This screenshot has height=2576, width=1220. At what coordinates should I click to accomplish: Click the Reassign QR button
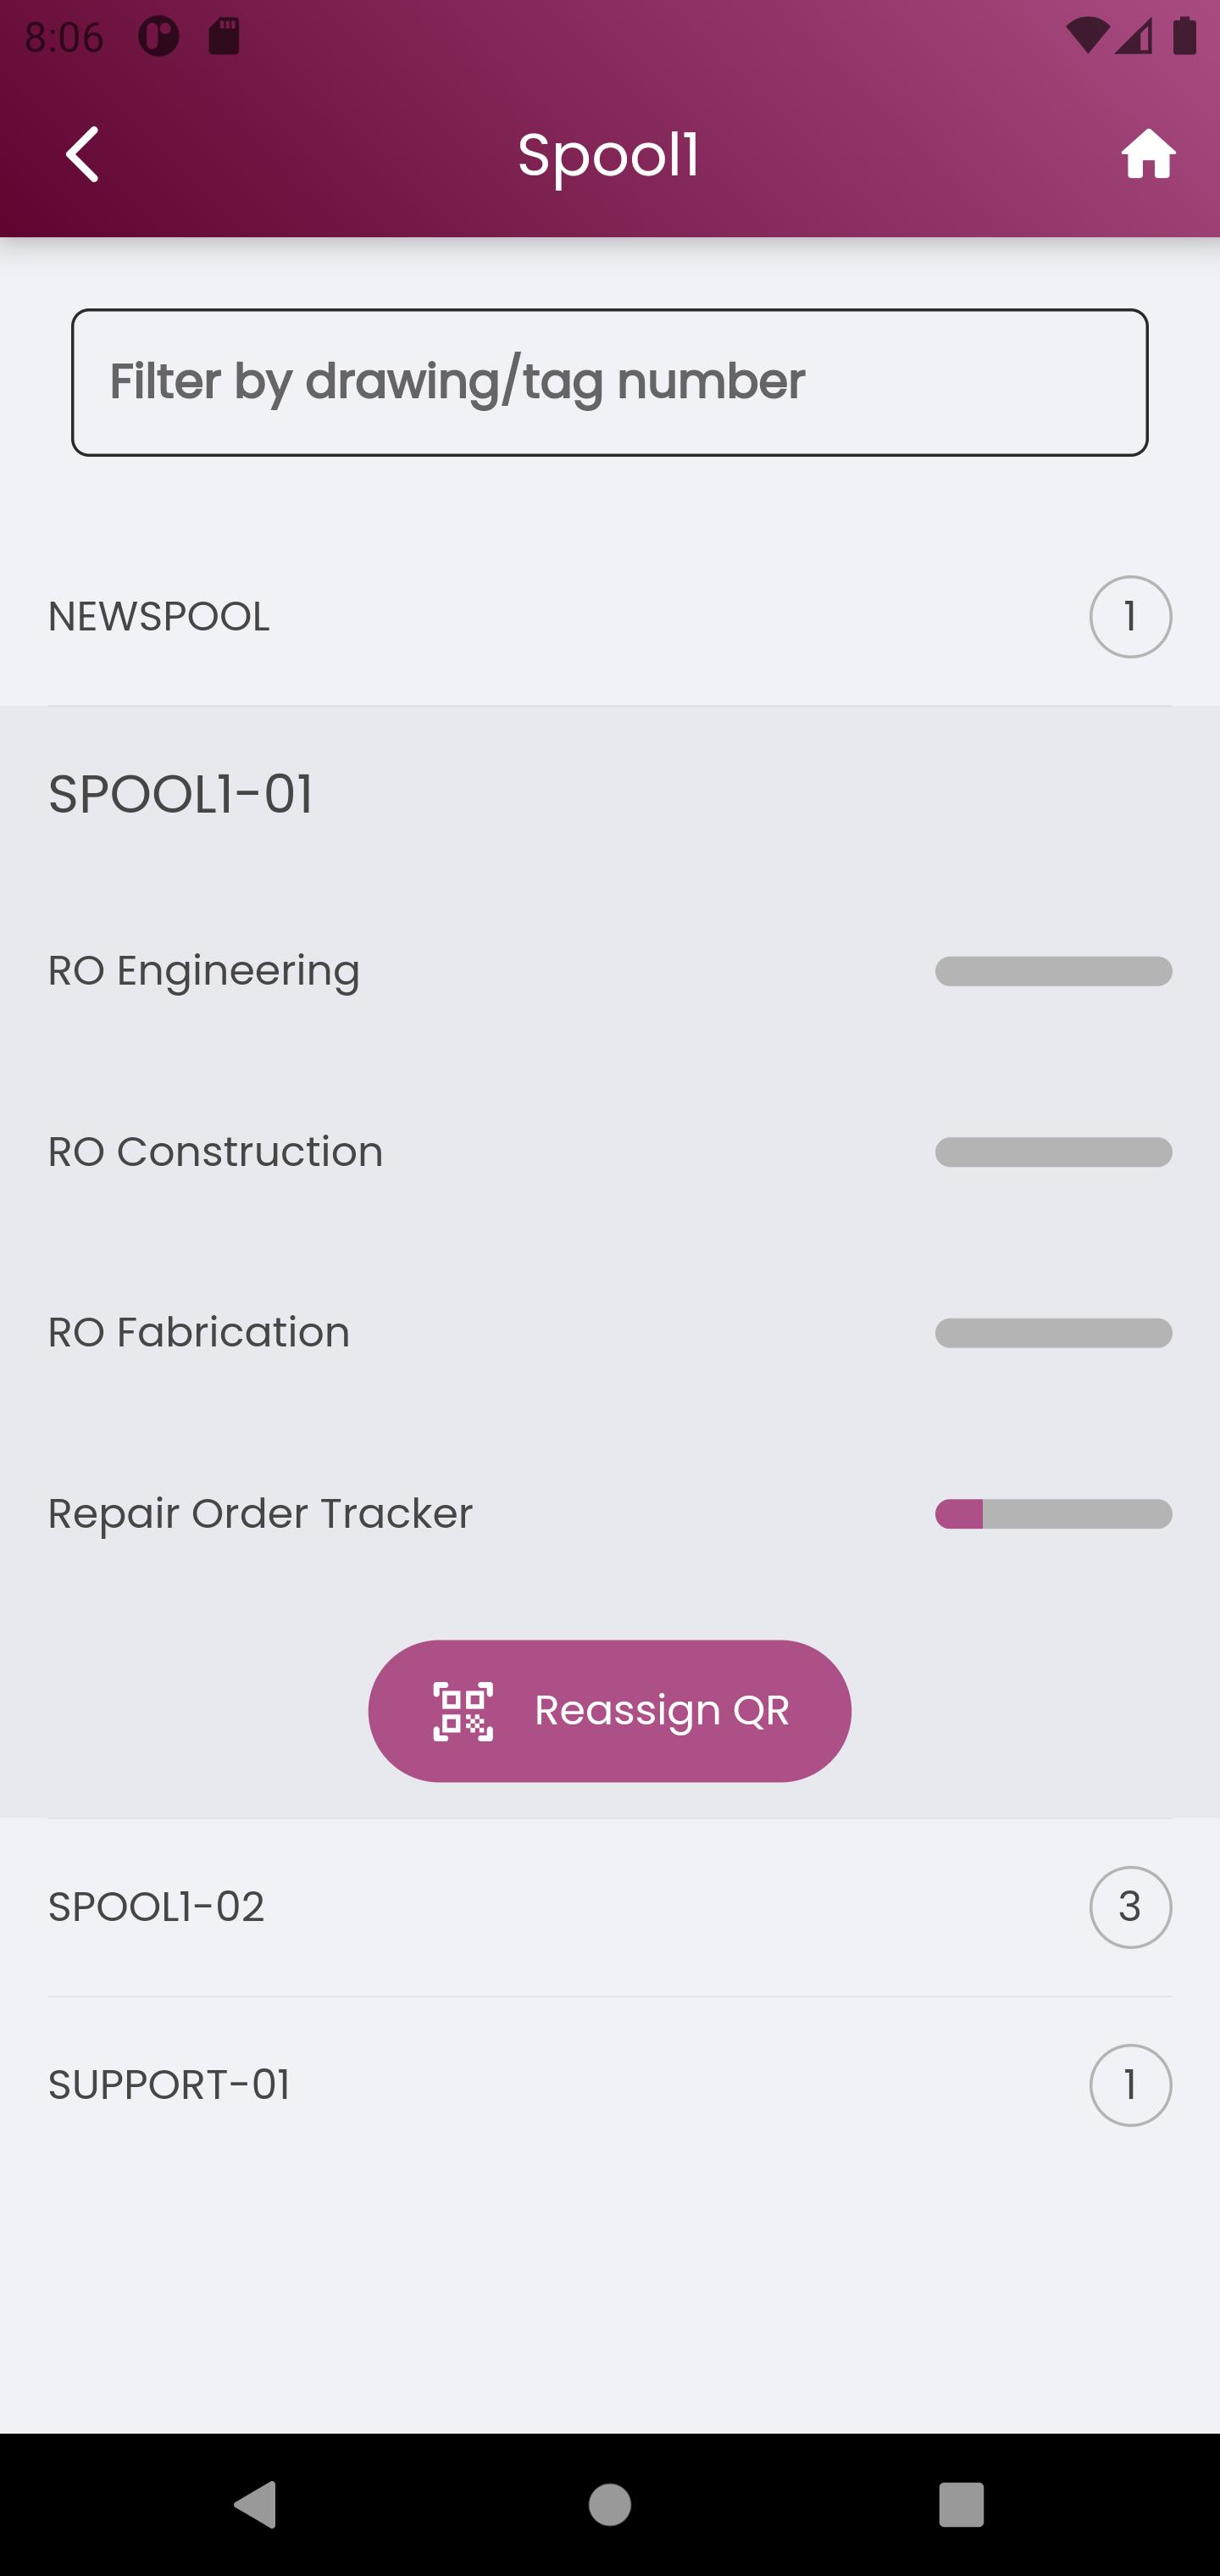(x=610, y=1711)
